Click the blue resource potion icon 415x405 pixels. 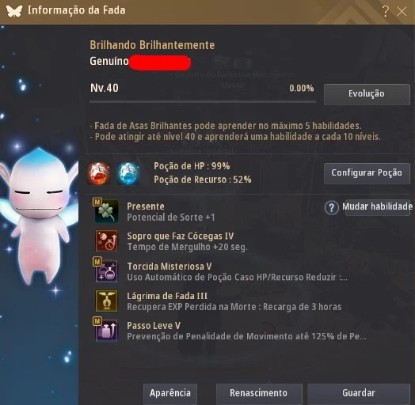pyautogui.click(x=128, y=173)
